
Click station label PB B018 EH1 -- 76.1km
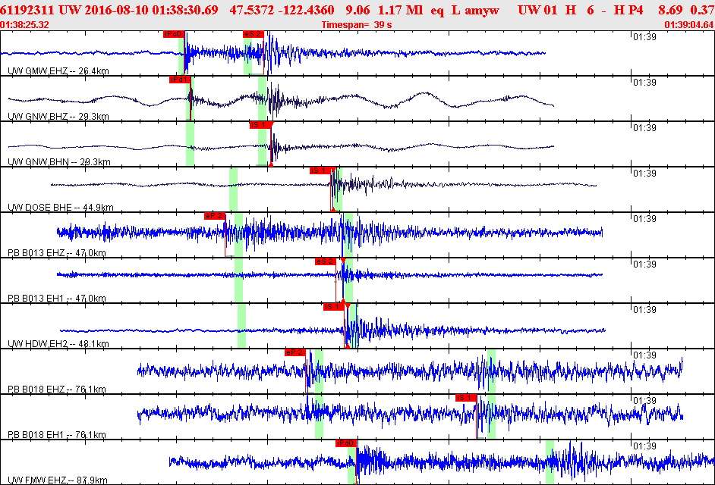pyautogui.click(x=57, y=435)
